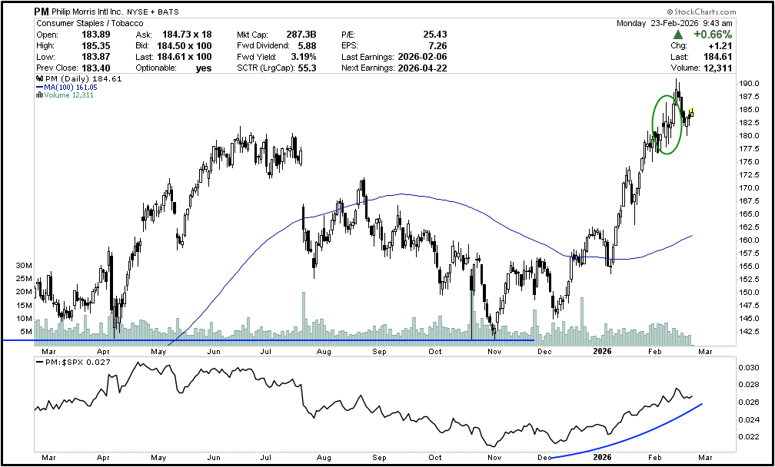Select the PM ticker symbol in the title
The image size is (775, 467).
point(42,12)
